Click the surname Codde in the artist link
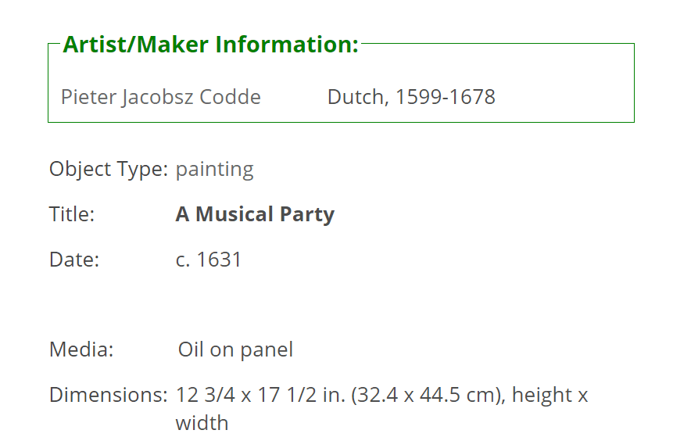The image size is (673, 448). (230, 97)
